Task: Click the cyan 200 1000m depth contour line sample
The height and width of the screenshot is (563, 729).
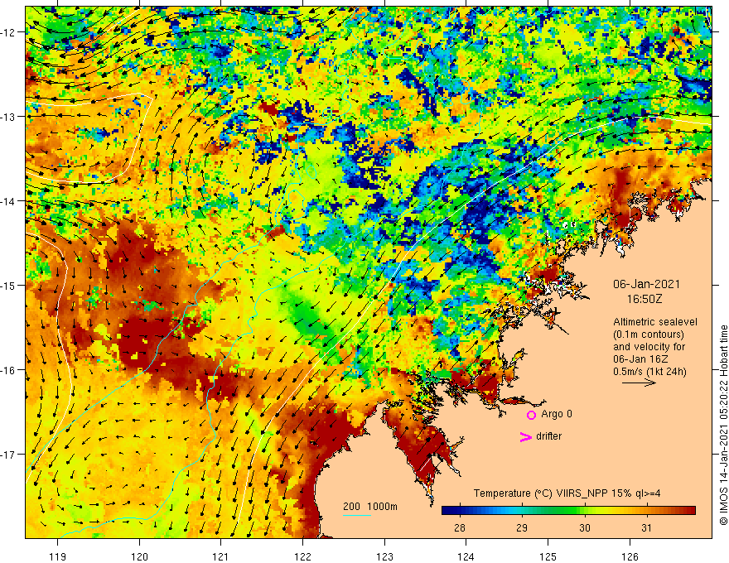Action: [x=357, y=515]
